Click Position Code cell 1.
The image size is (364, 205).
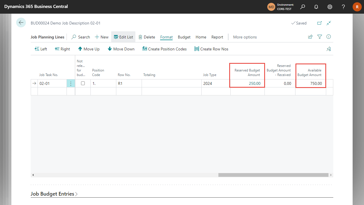pyautogui.click(x=103, y=83)
